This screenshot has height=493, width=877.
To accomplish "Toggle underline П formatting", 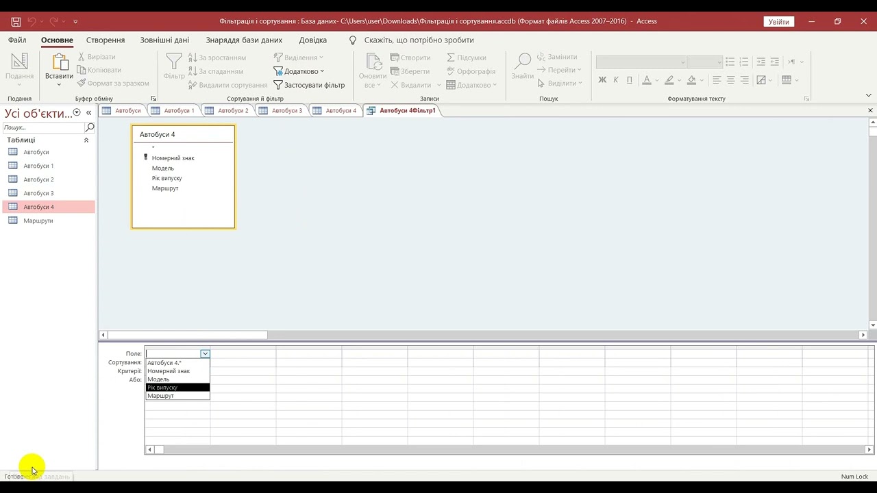I will tap(629, 80).
